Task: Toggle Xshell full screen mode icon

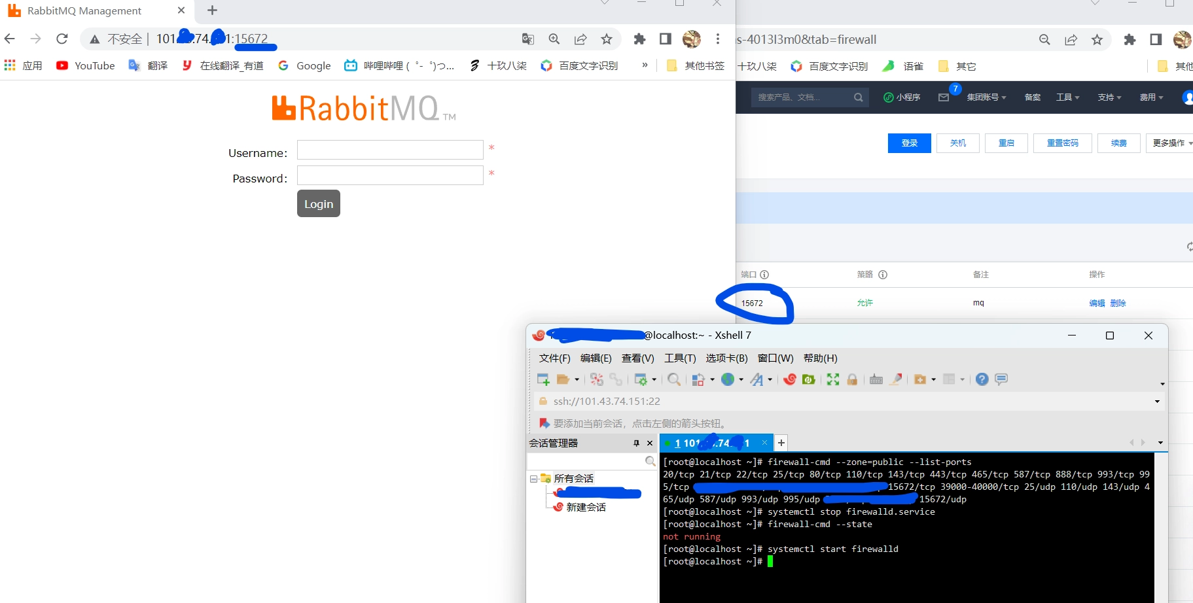Action: coord(832,379)
